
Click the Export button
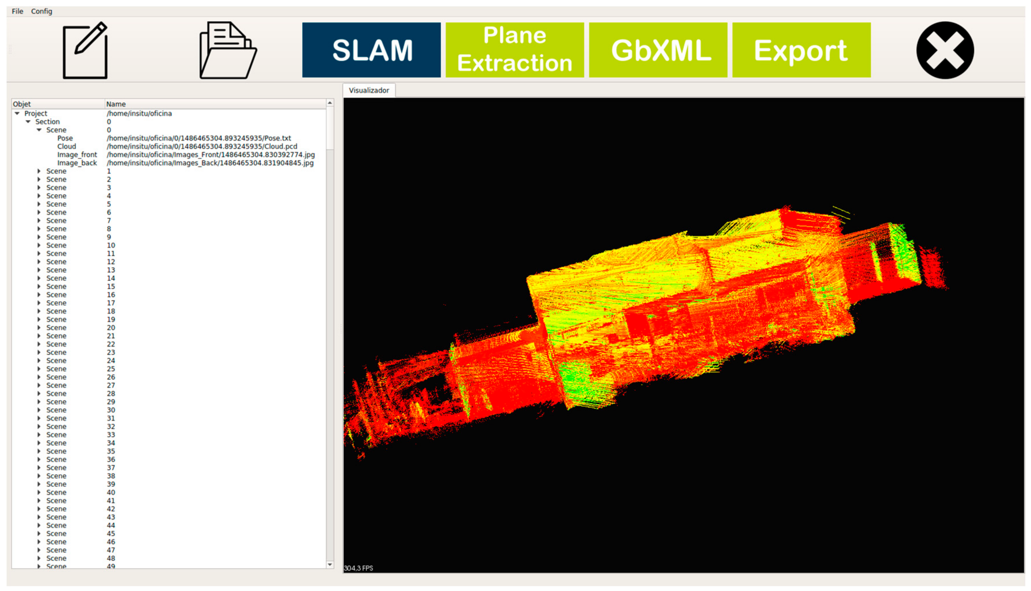click(x=801, y=50)
